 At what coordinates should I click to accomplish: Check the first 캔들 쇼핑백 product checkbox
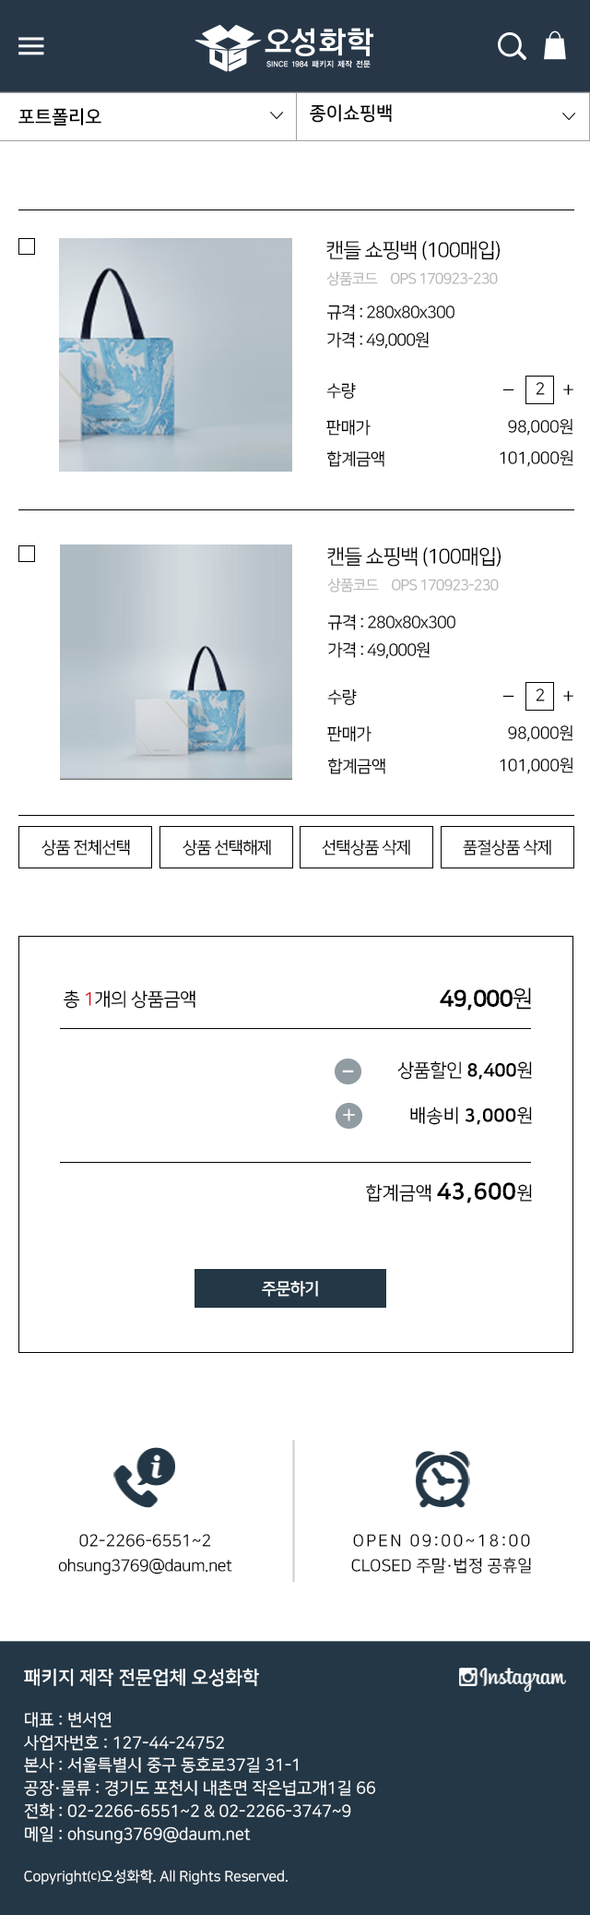[26, 246]
